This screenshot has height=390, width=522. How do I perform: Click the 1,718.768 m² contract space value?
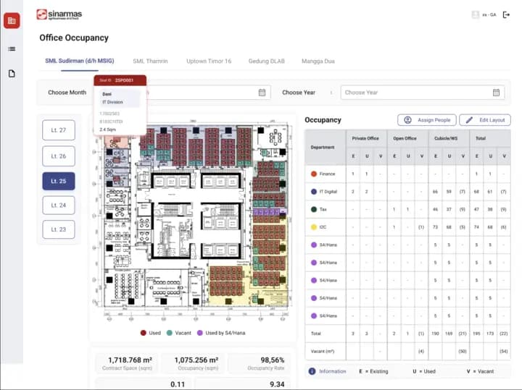pyautogui.click(x=130, y=360)
